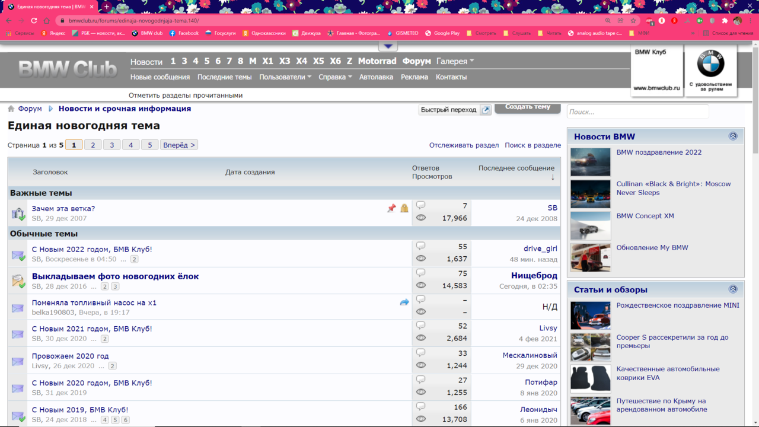Open the AdBlock Plus extension icon

649,21
